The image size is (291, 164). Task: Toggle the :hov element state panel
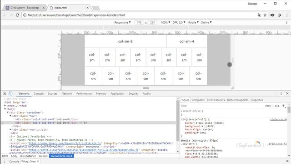[x=268, y=106]
